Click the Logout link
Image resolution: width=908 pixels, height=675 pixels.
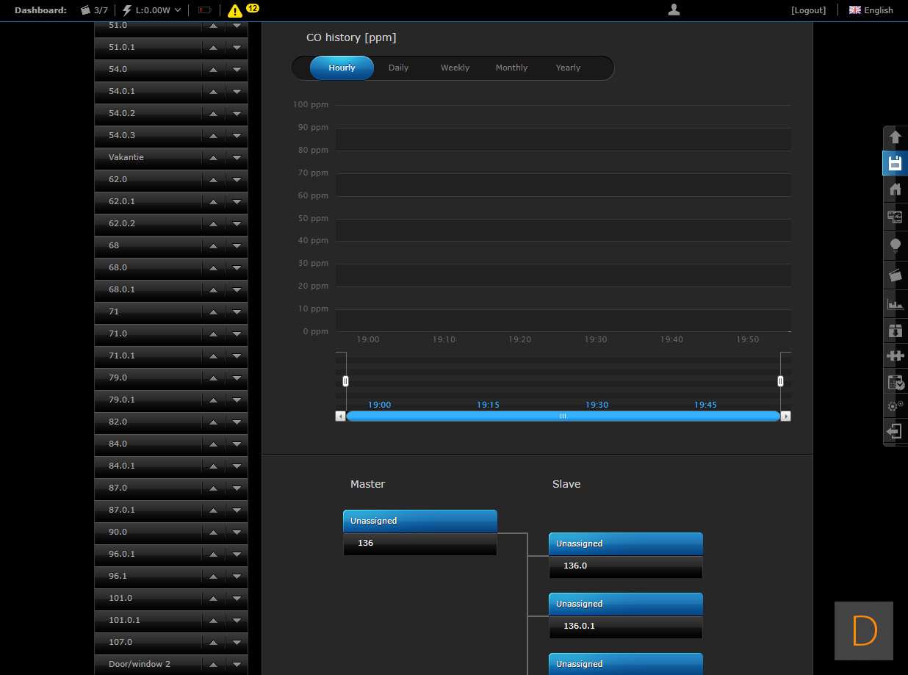pyautogui.click(x=808, y=10)
